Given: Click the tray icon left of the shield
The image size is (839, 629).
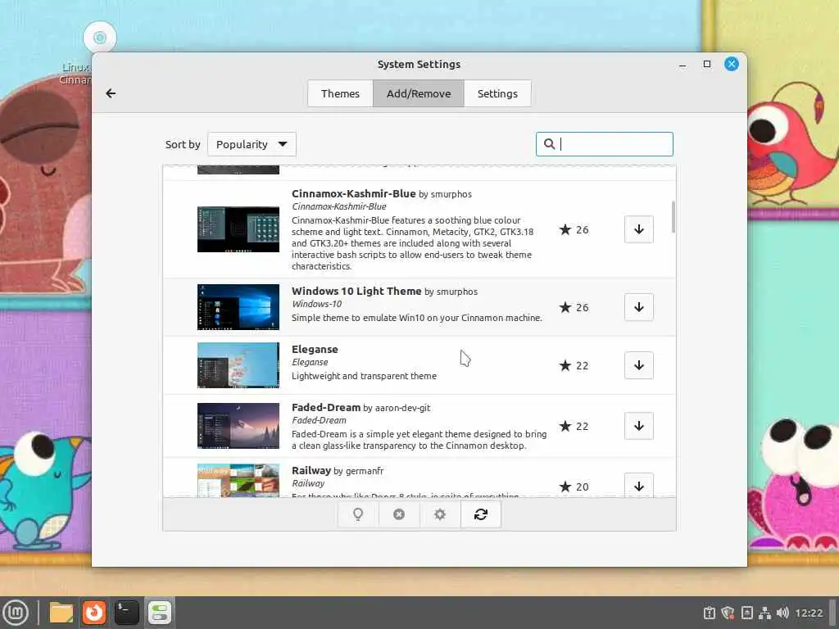Looking at the screenshot, I should [709, 613].
